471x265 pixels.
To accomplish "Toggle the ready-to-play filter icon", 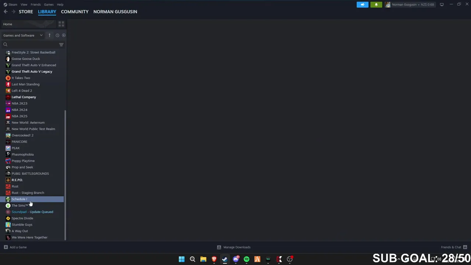I will (x=64, y=35).
